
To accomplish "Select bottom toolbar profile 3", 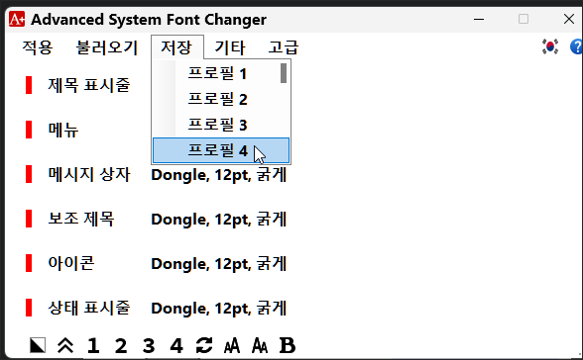I will tap(149, 345).
